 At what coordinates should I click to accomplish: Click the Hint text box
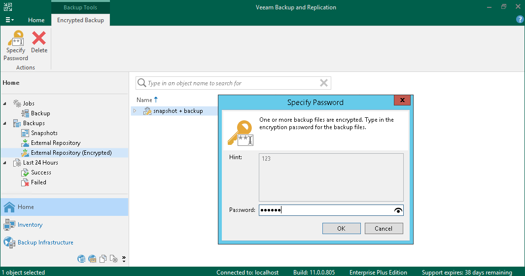tap(331, 177)
